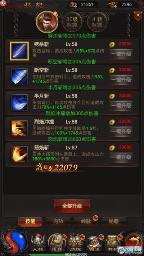This screenshot has width=144, height=256.
Task: Select the 怒焰斩 skill icon
Action: point(19,154)
